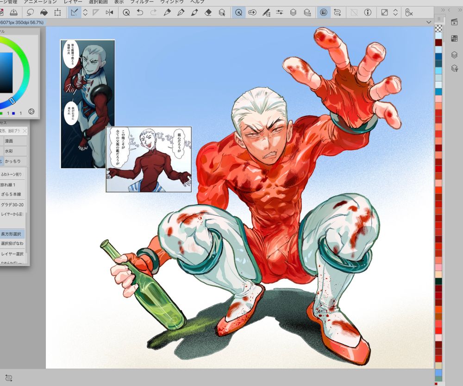The width and height of the screenshot is (463, 386).
Task: Click the save-to-tray download icon
Action: (x=13, y=13)
